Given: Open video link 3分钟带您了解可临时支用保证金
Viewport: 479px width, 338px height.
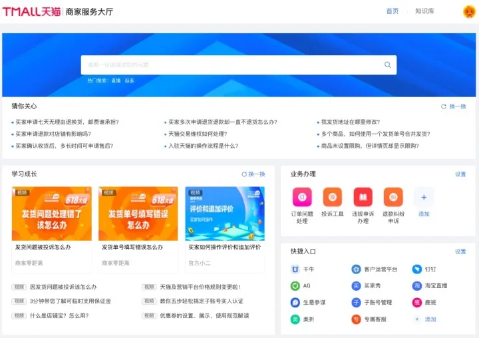Looking at the screenshot, I should coord(71,301).
